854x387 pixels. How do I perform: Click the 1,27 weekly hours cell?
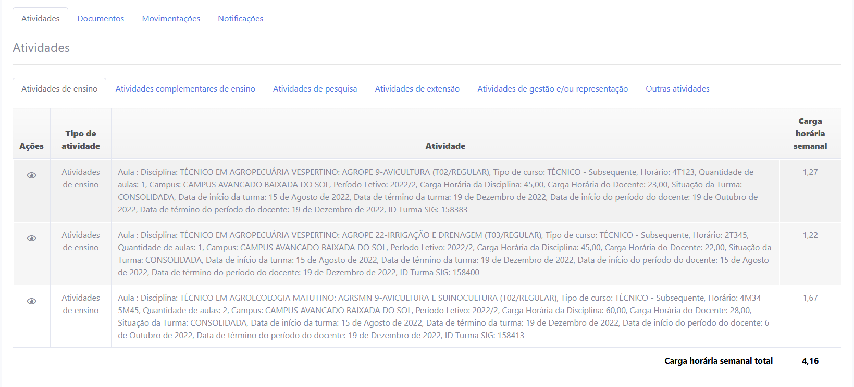[810, 172]
